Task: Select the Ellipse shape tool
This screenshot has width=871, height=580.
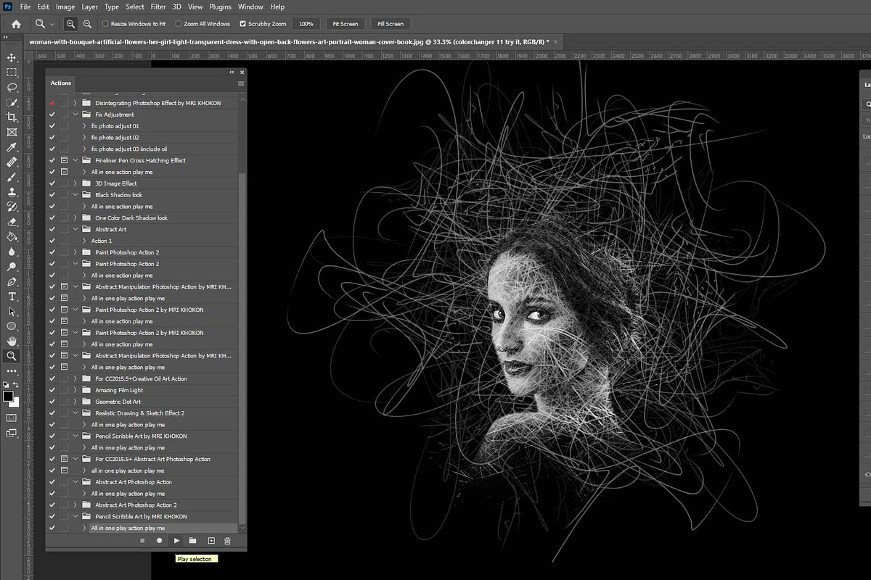Action: coord(12,326)
